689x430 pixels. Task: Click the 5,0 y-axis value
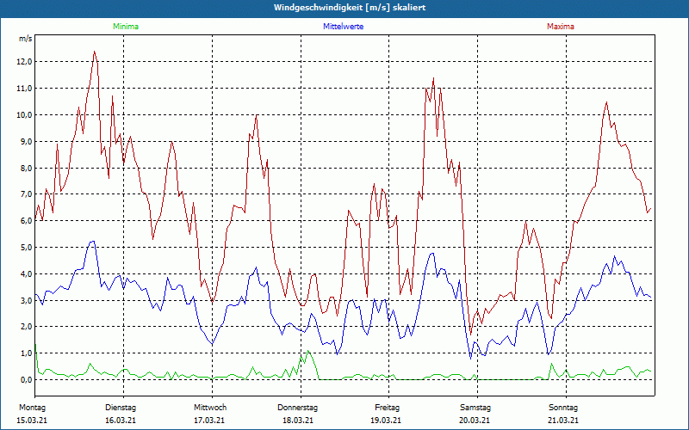[26, 248]
